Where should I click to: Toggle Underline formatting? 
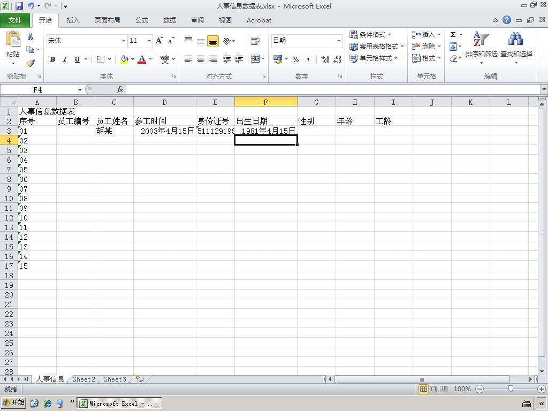click(77, 59)
